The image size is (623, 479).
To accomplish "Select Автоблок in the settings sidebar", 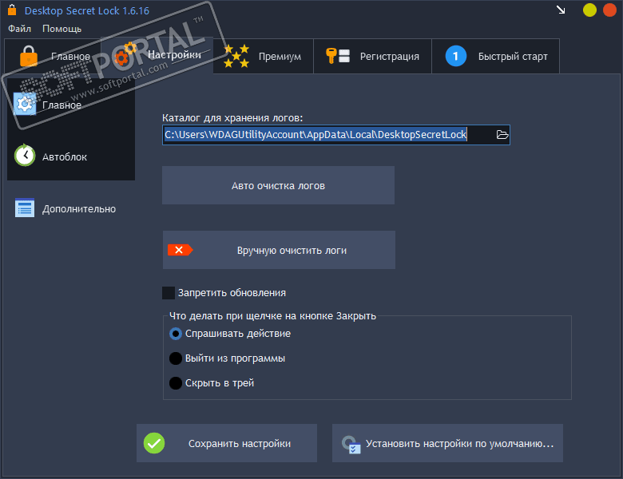I will point(71,156).
